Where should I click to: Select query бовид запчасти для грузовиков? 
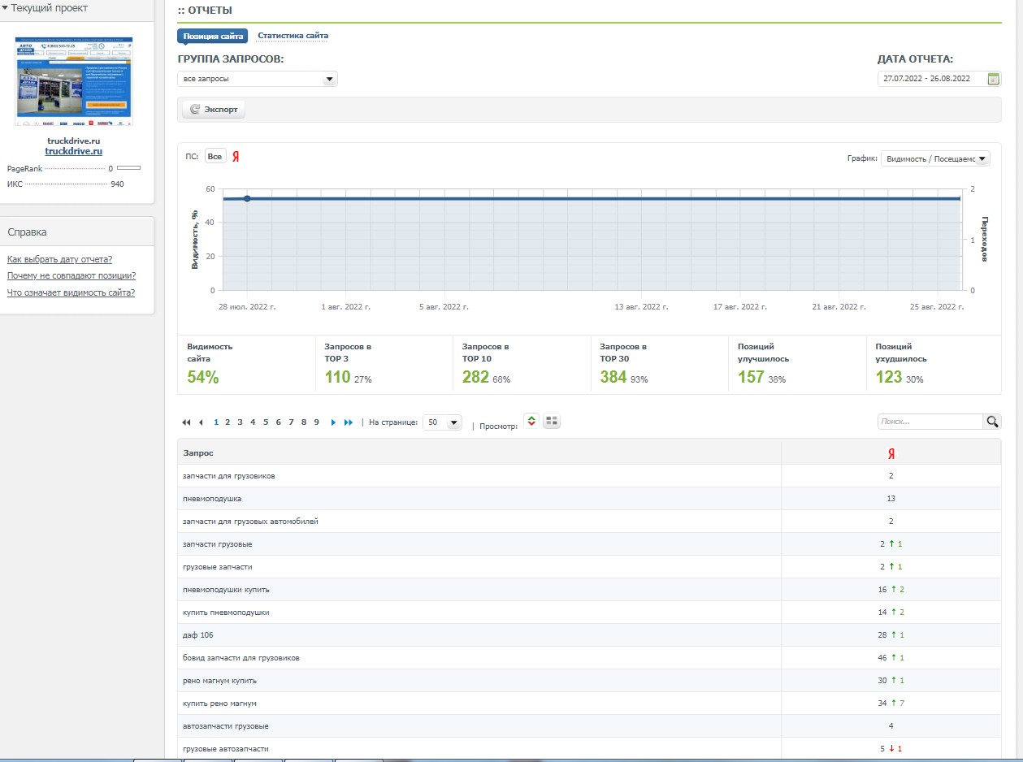pyautogui.click(x=242, y=658)
